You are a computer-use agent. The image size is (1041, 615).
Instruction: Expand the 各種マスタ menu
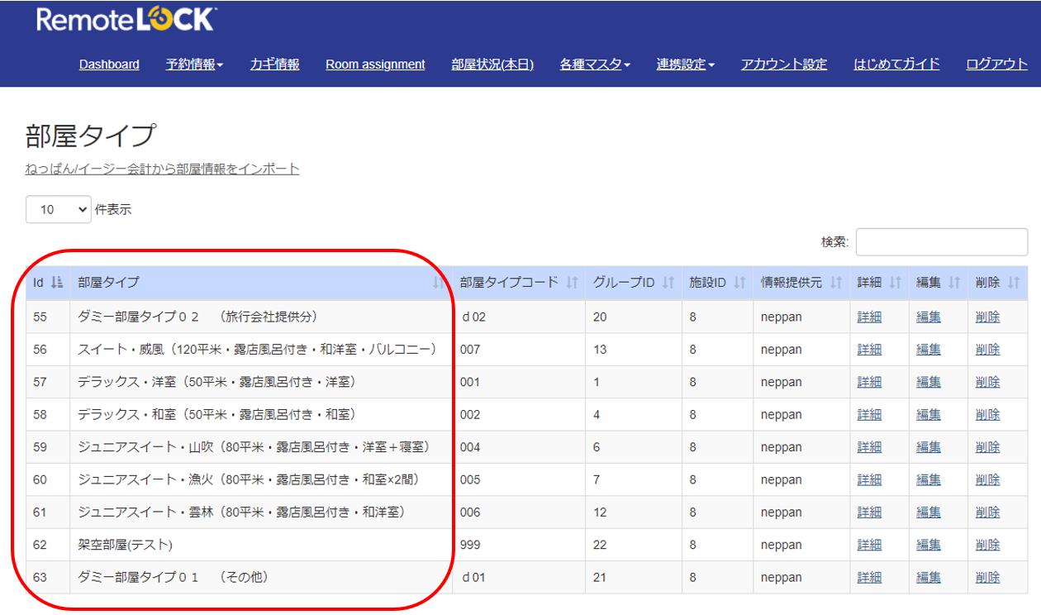595,64
